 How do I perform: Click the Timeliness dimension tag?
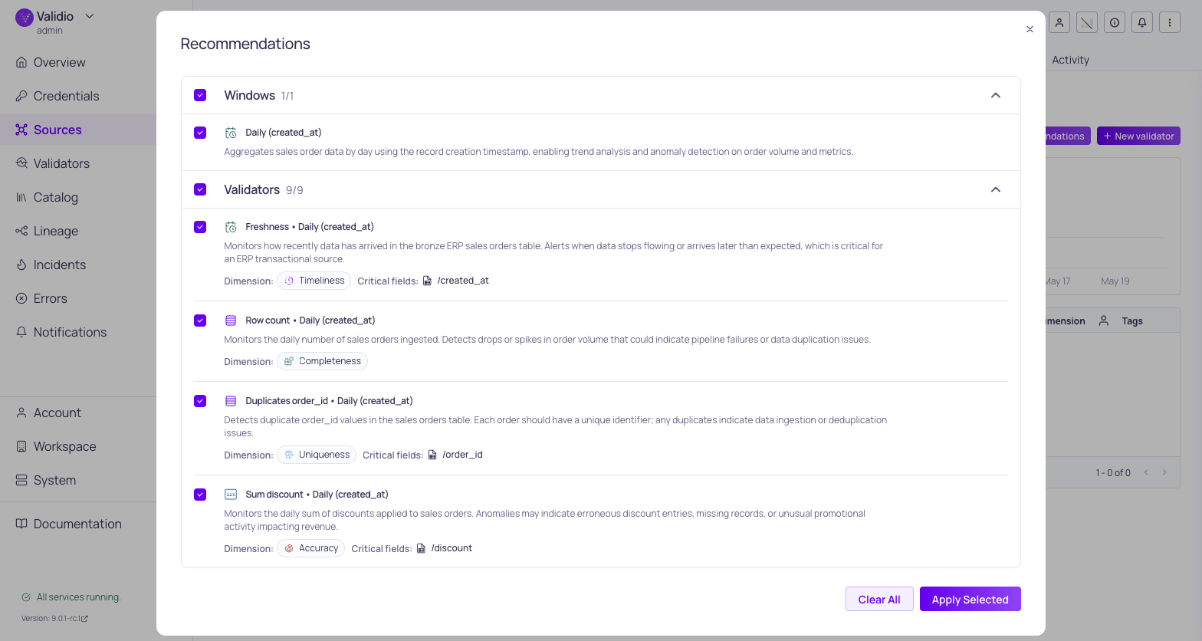314,281
